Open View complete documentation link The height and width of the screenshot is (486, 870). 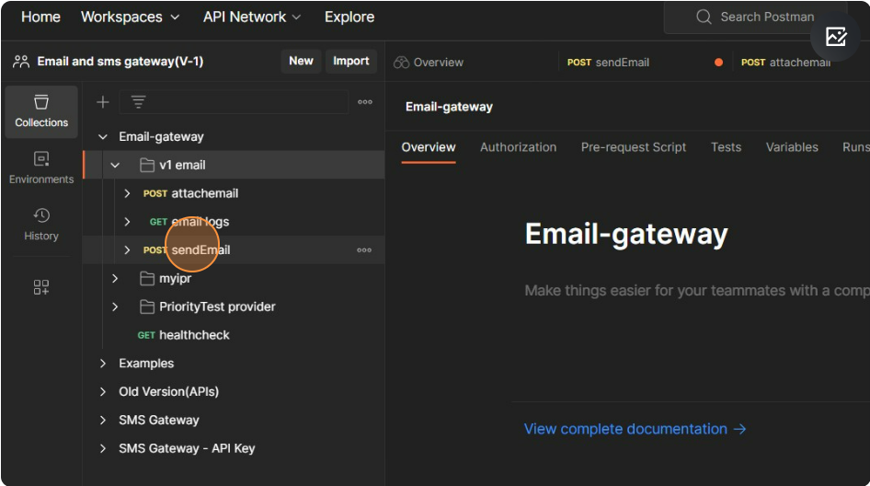coord(635,429)
